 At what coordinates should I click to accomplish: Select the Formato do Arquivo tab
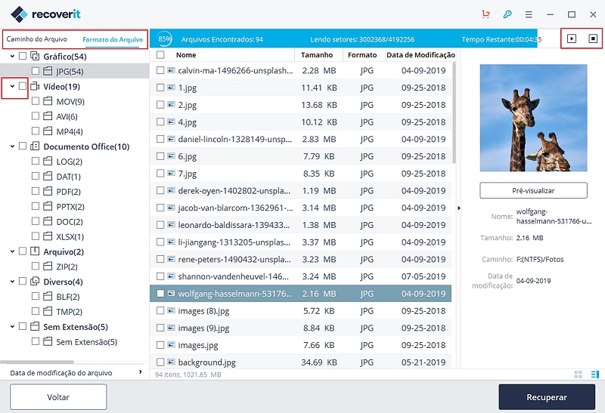pyautogui.click(x=113, y=39)
